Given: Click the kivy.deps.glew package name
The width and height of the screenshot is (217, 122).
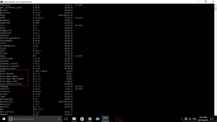Looking at the screenshot, I should click(x=9, y=76).
